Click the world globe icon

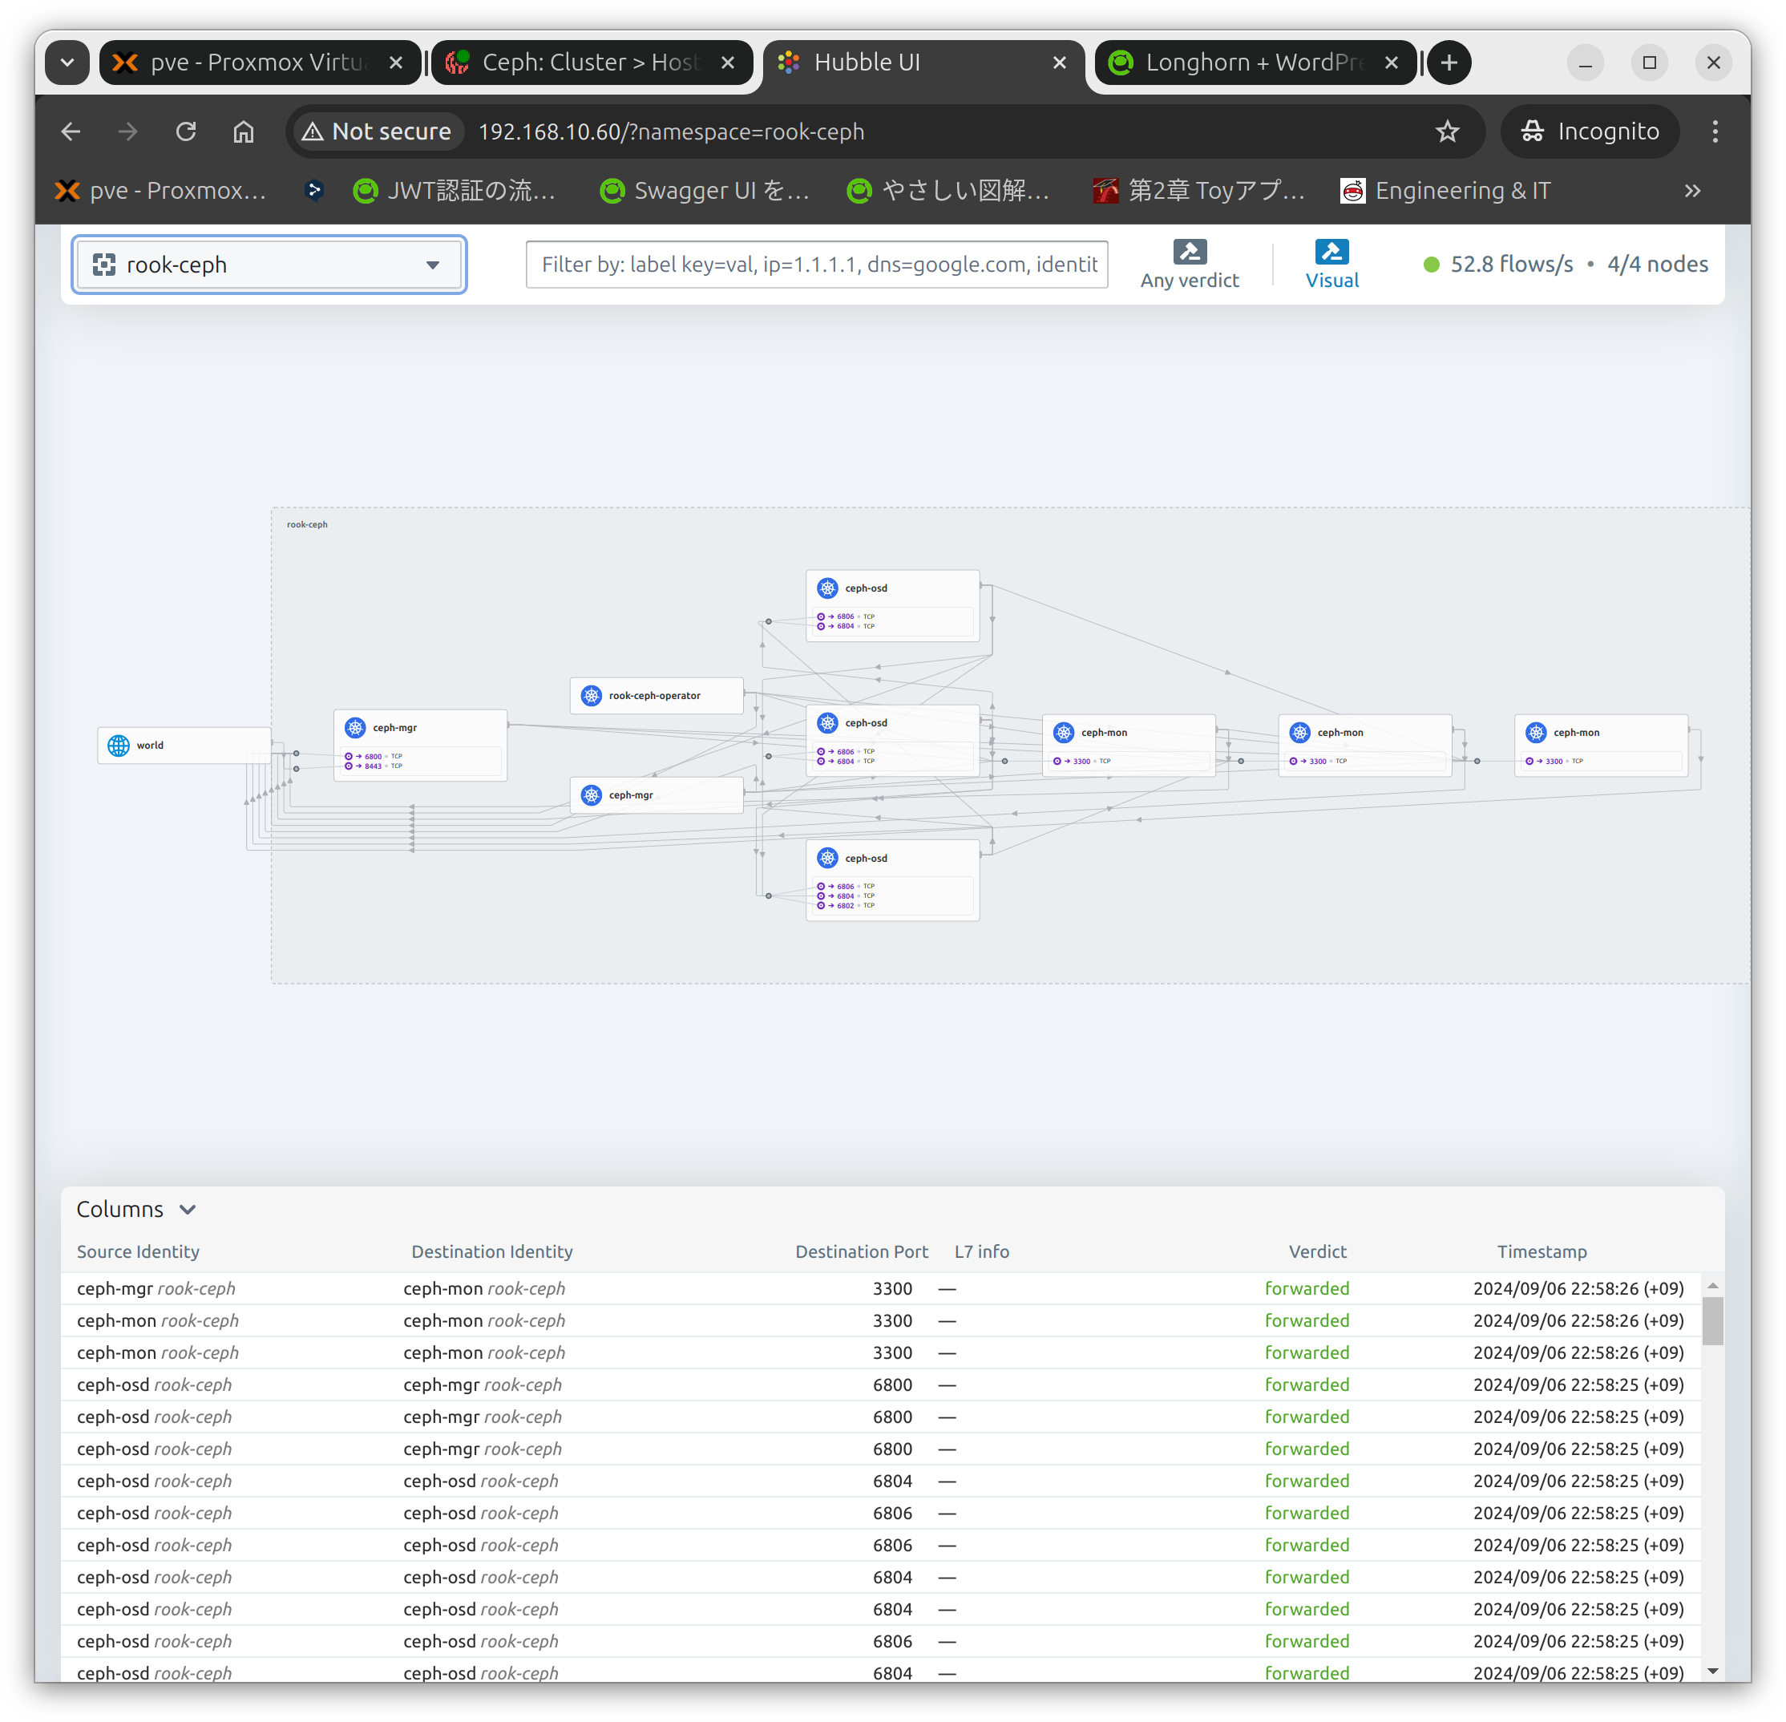point(119,746)
